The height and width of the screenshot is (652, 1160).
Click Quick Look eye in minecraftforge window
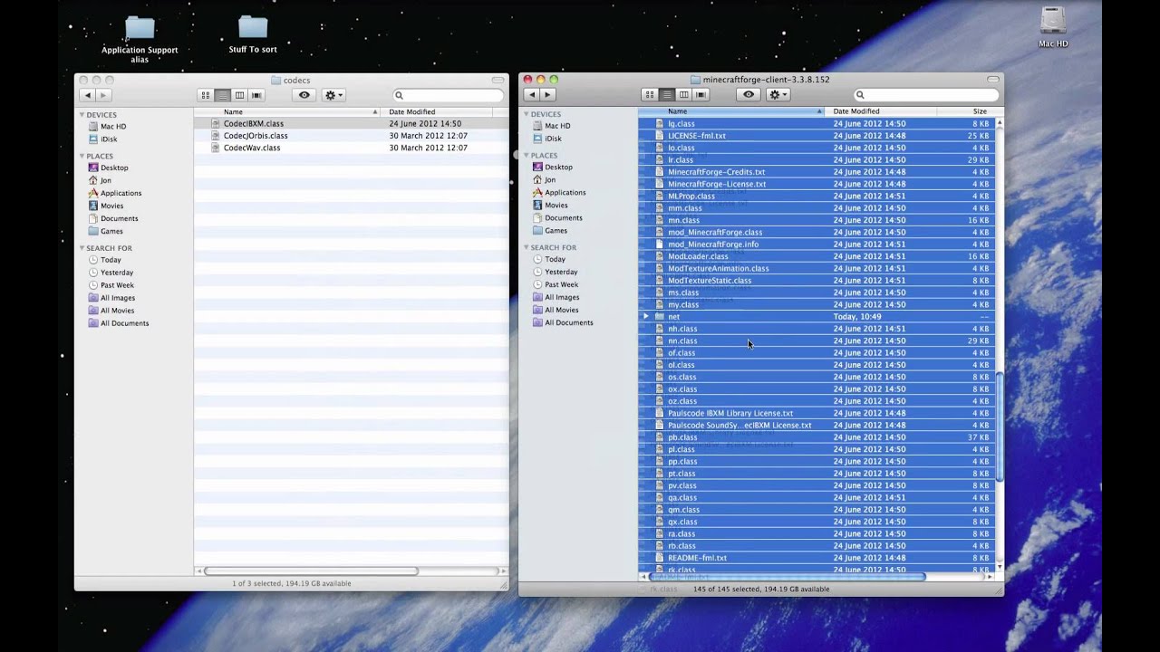click(749, 94)
